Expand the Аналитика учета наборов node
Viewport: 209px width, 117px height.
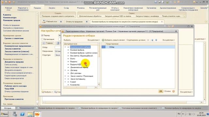point(65,47)
